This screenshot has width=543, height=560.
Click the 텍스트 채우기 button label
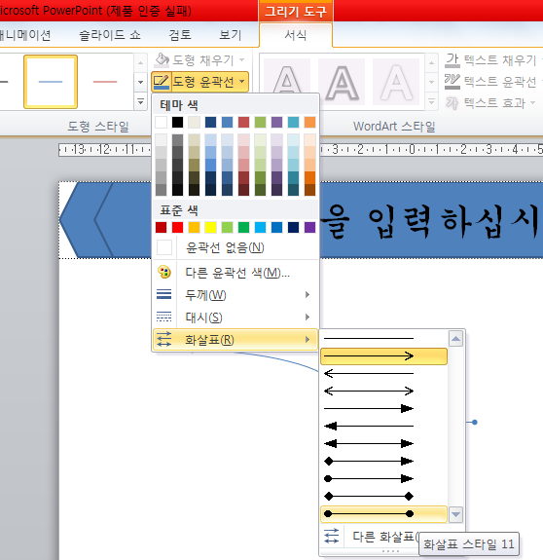[x=500, y=60]
